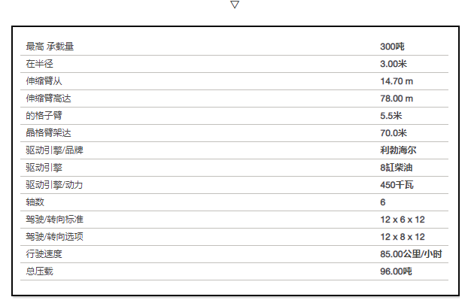Click the 最高 承载量 row label

(50, 47)
